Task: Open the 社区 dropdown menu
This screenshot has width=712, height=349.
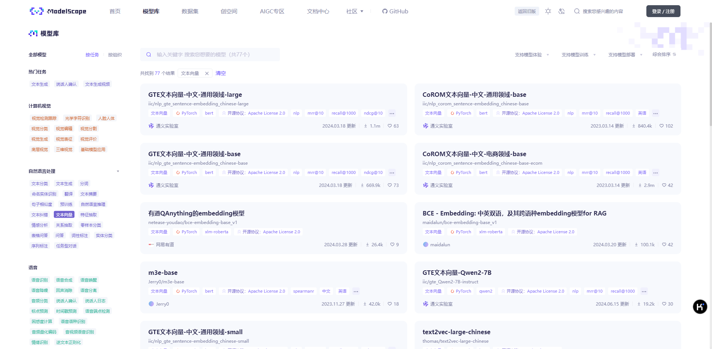Action: click(355, 11)
